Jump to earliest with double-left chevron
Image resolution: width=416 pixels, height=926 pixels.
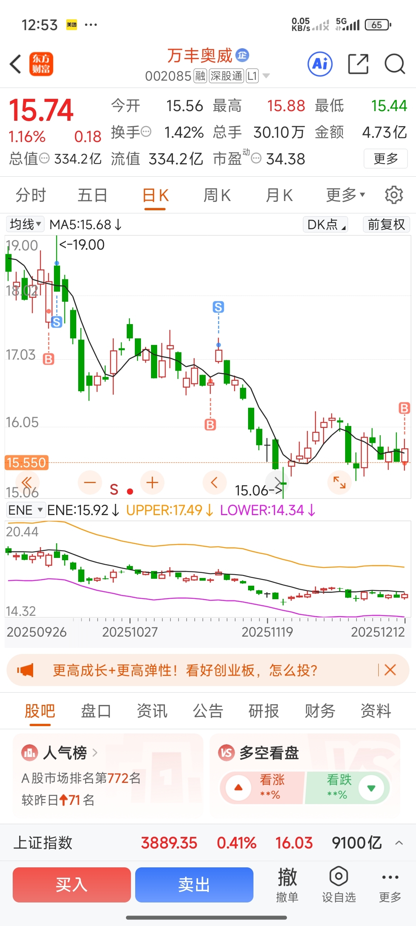(x=27, y=482)
